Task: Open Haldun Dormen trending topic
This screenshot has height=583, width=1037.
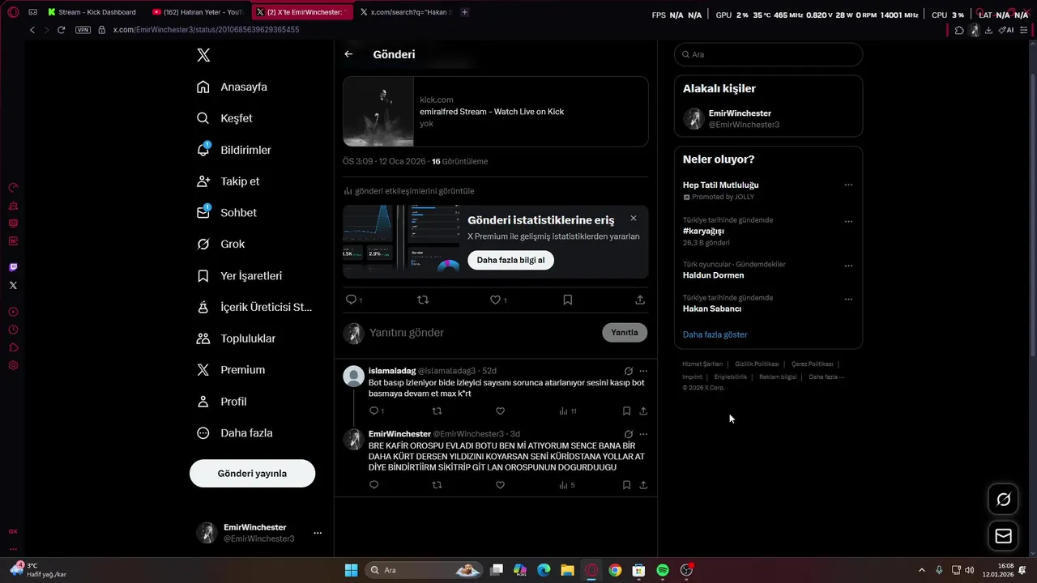Action: point(713,275)
